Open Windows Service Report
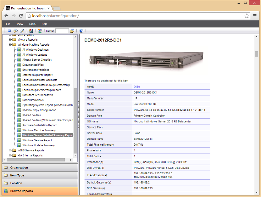This screenshot has height=197, width=261. [37, 140]
